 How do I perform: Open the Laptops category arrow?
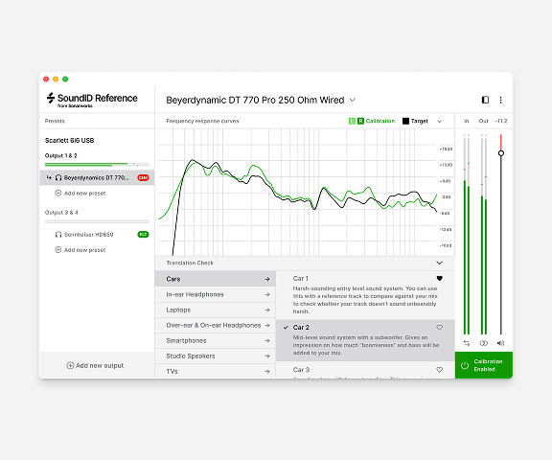267,310
